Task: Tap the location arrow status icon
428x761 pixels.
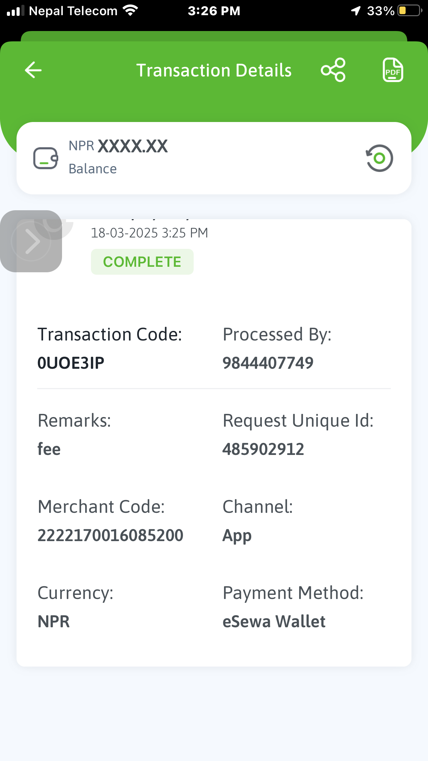Action: tap(356, 11)
